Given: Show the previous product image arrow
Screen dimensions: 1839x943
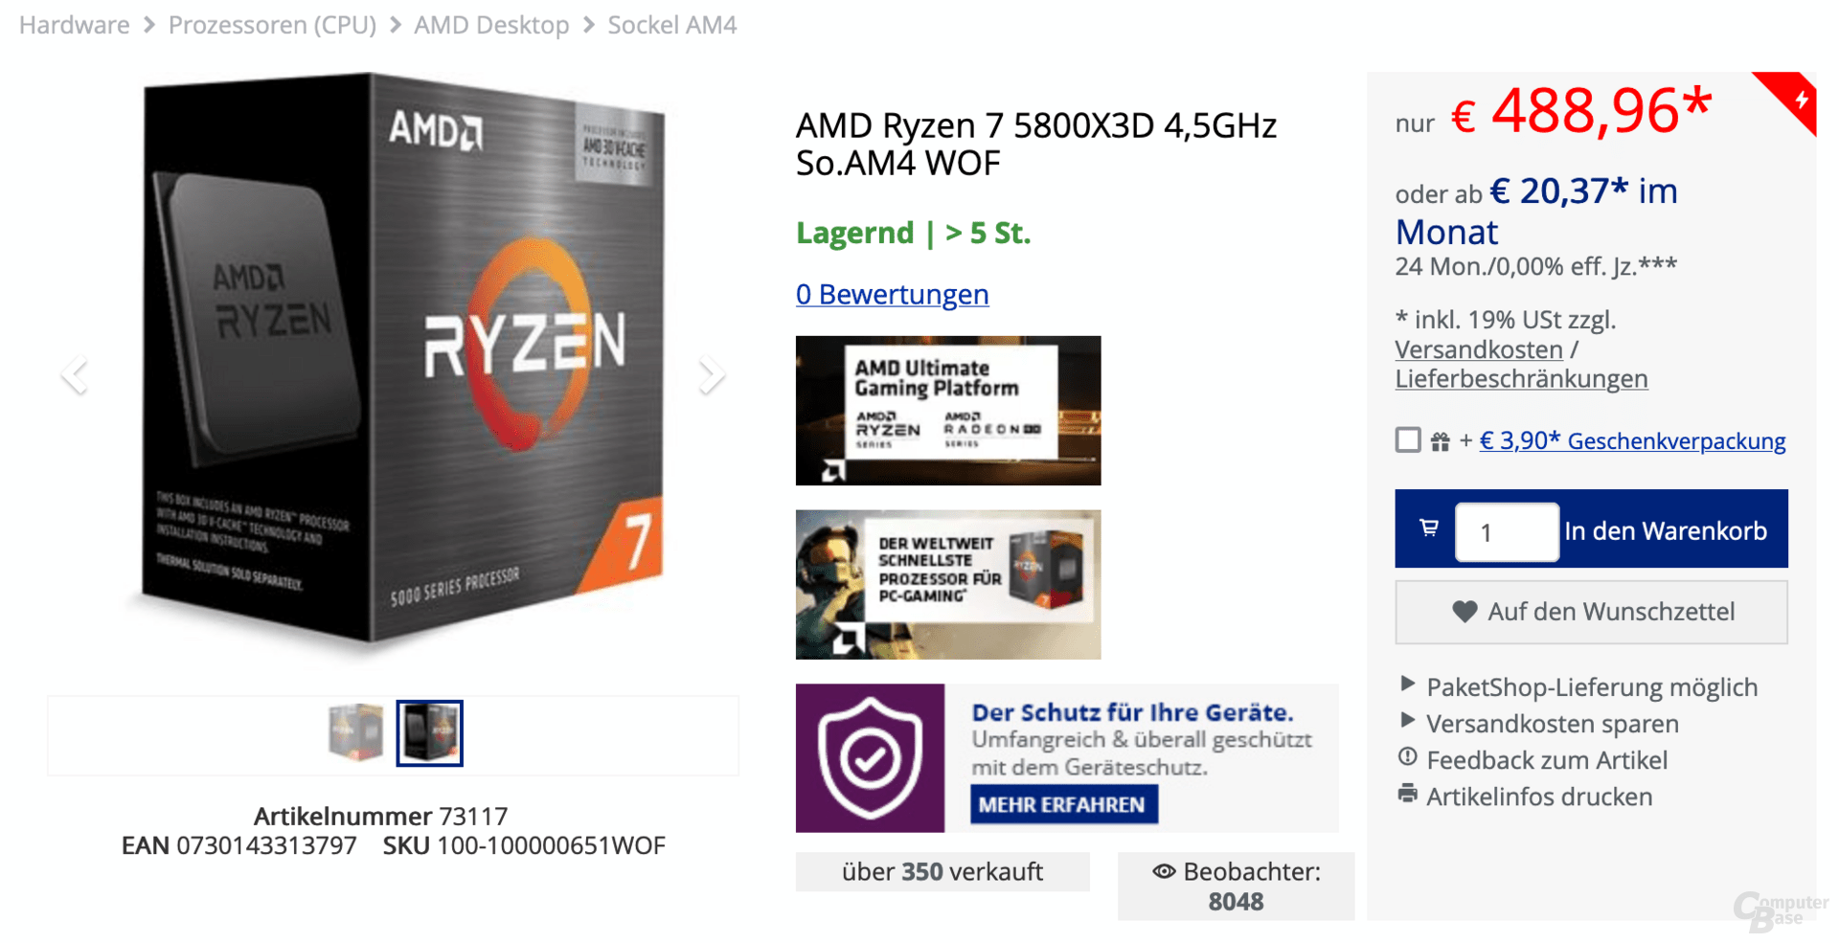Looking at the screenshot, I should [x=75, y=374].
